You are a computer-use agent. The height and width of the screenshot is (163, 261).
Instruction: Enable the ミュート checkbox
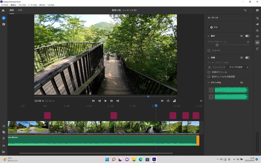tap(209, 51)
